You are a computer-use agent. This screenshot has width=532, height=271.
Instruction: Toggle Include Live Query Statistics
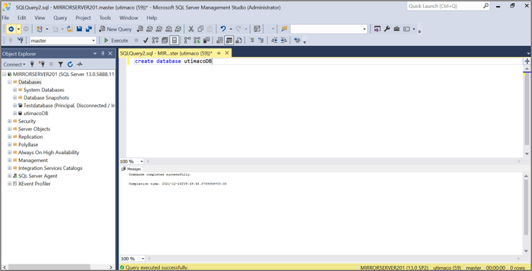[x=197, y=40]
